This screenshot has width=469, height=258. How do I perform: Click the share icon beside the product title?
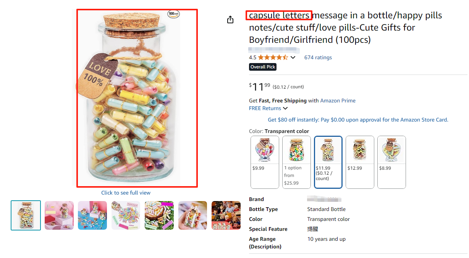(230, 19)
